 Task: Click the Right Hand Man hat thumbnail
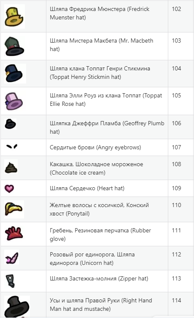coord(17,307)
